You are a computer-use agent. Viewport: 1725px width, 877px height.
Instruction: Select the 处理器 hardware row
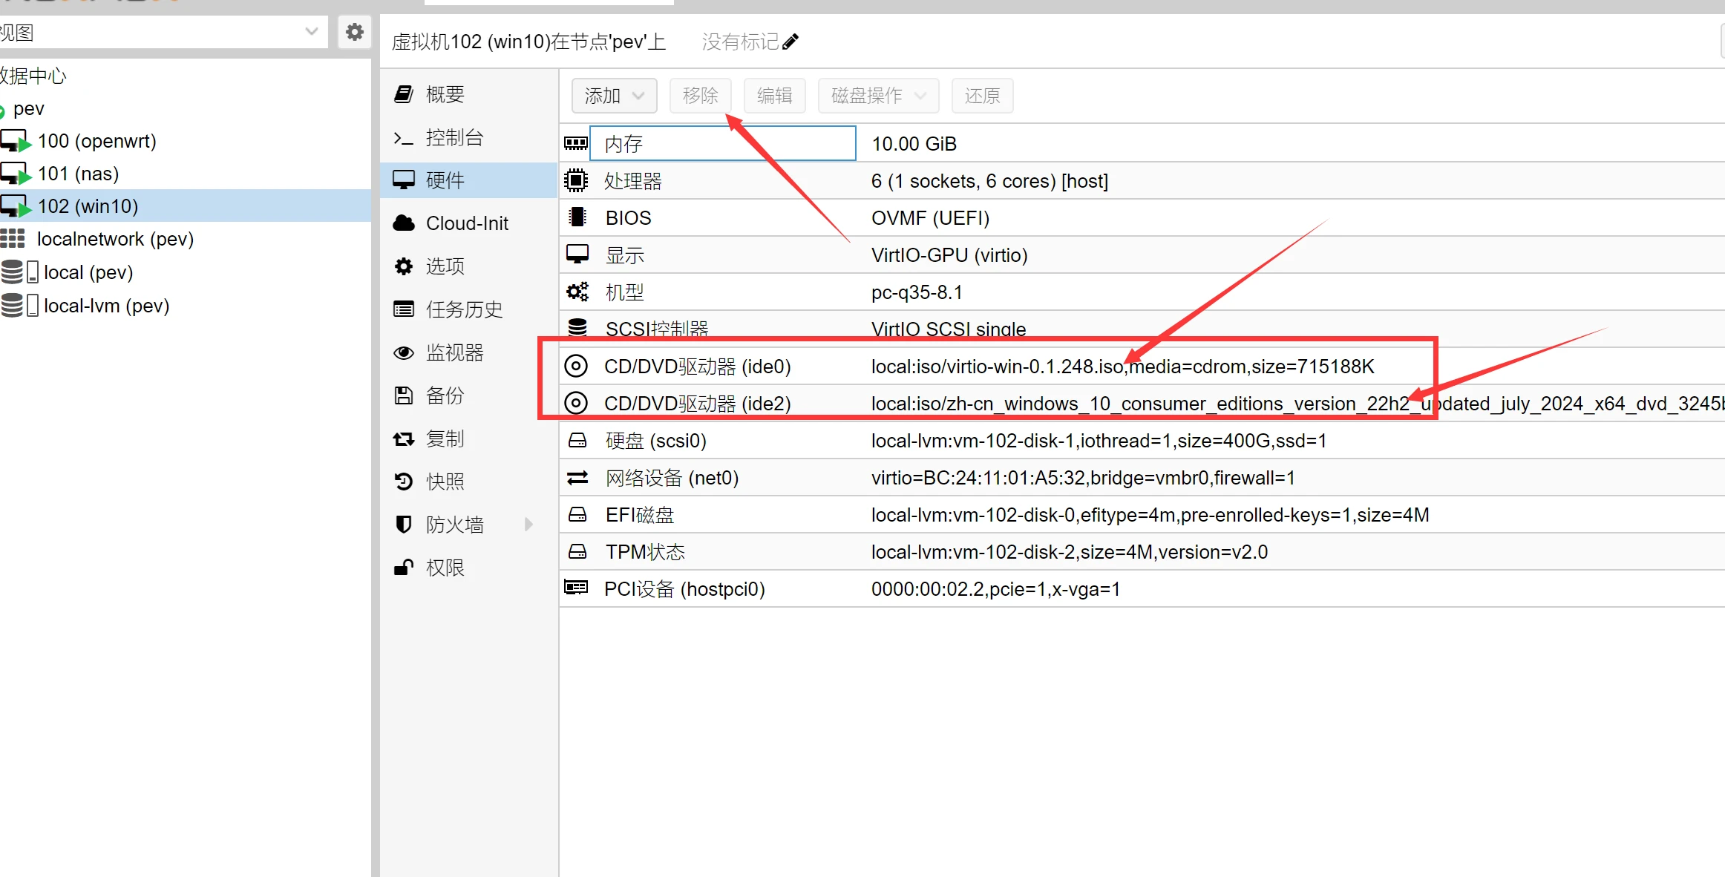pyautogui.click(x=1142, y=180)
